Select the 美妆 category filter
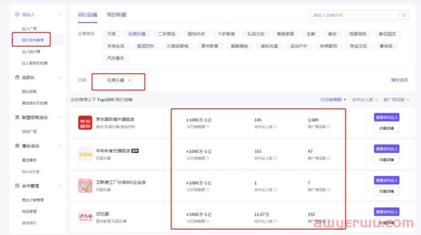This screenshot has height=235, width=421. 332,34
